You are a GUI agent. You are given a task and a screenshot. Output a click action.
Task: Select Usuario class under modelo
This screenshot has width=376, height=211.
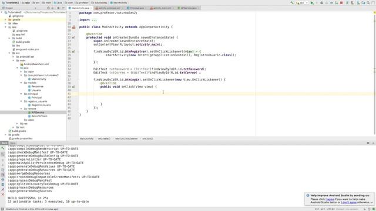[x=35, y=90]
